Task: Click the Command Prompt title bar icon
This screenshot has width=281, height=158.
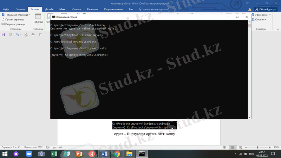Action: tap(53, 17)
